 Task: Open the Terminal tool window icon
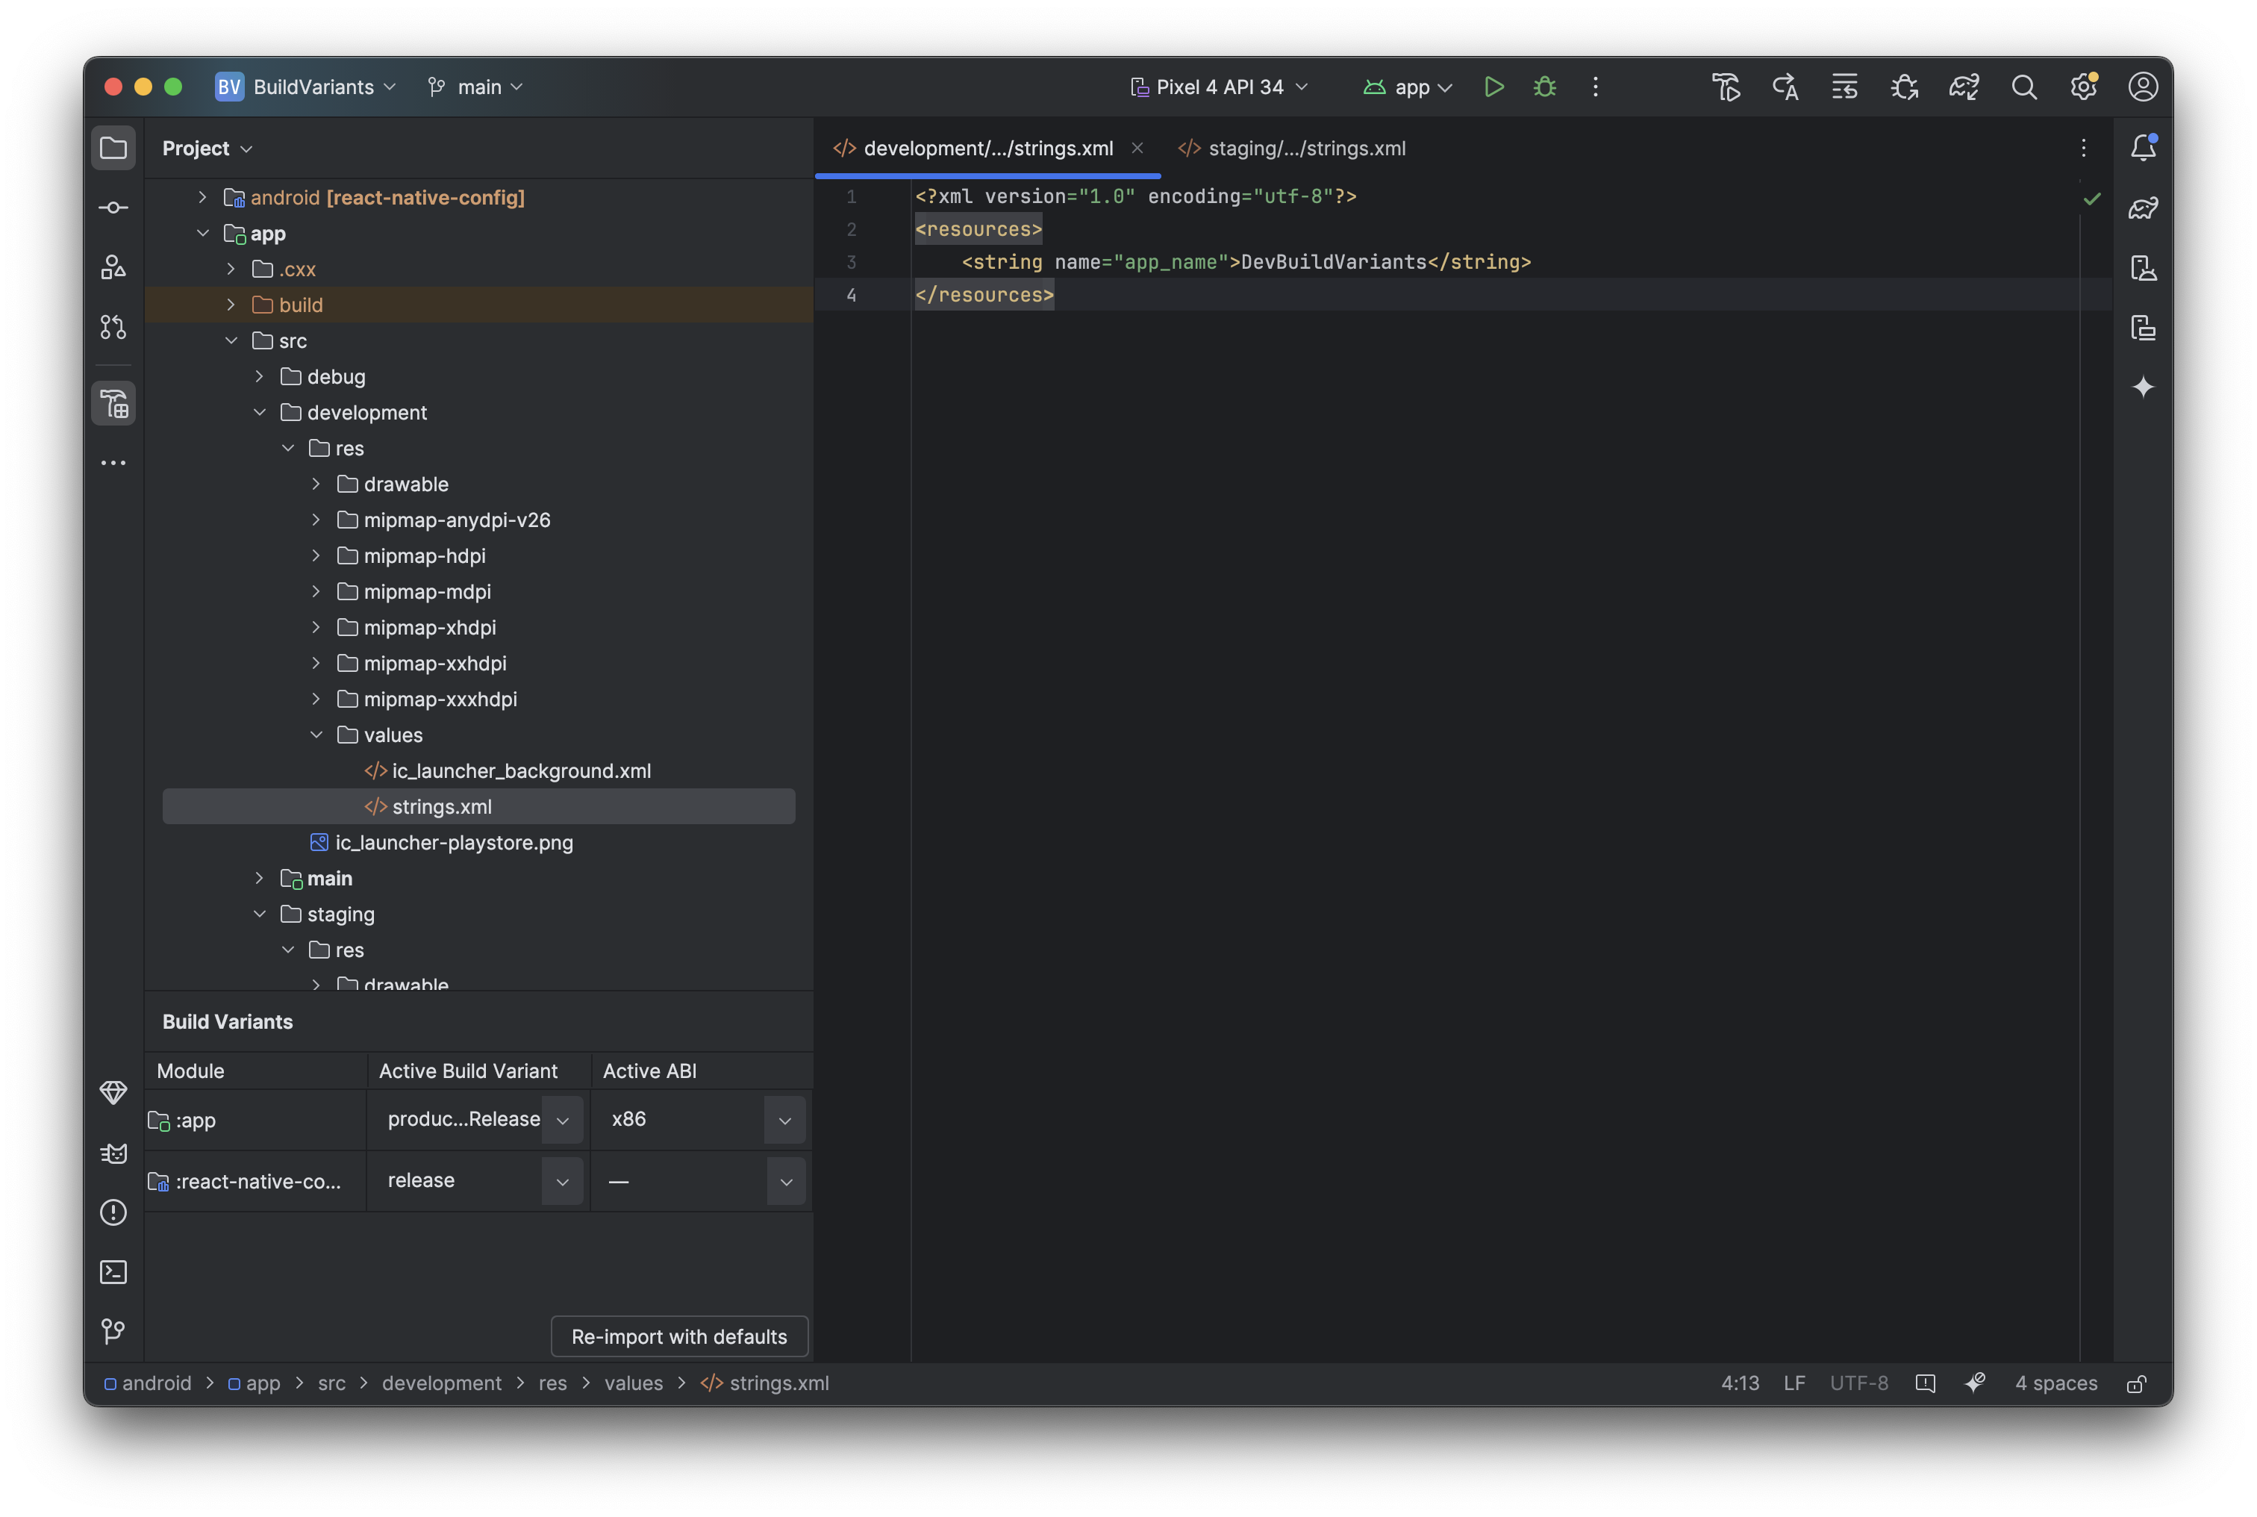click(113, 1272)
